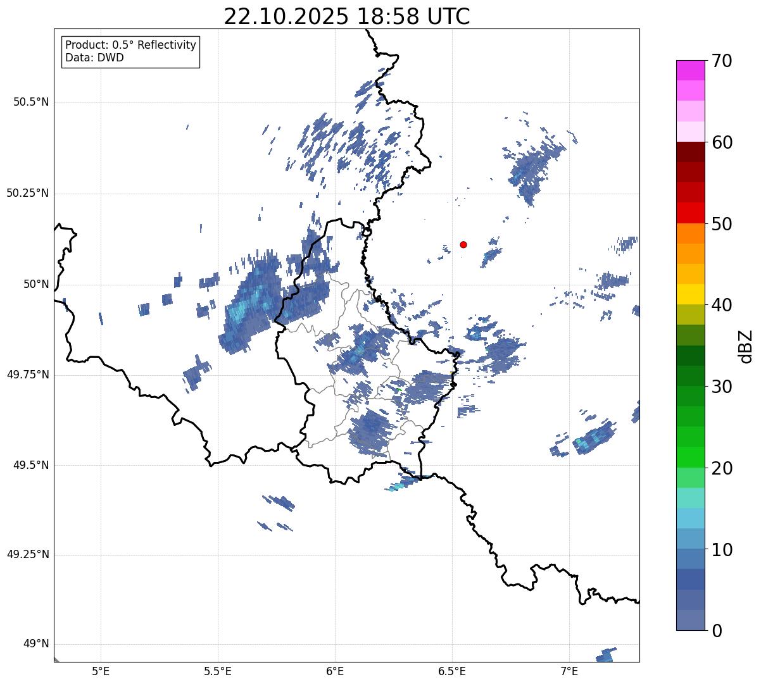Click the dark maroon 60 dBZ colorbar segment
Image resolution: width=761 pixels, height=684 pixels.
[691, 152]
